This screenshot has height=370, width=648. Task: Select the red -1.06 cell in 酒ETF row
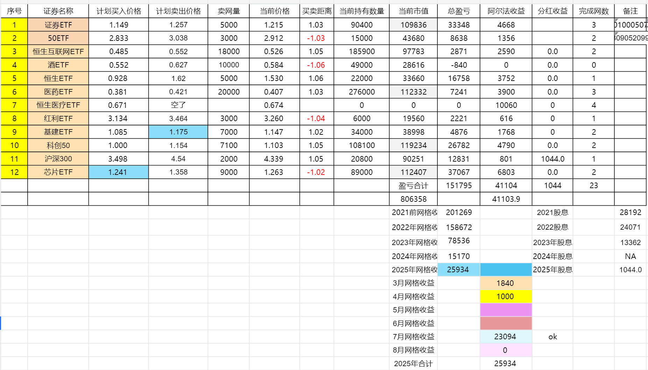click(317, 65)
